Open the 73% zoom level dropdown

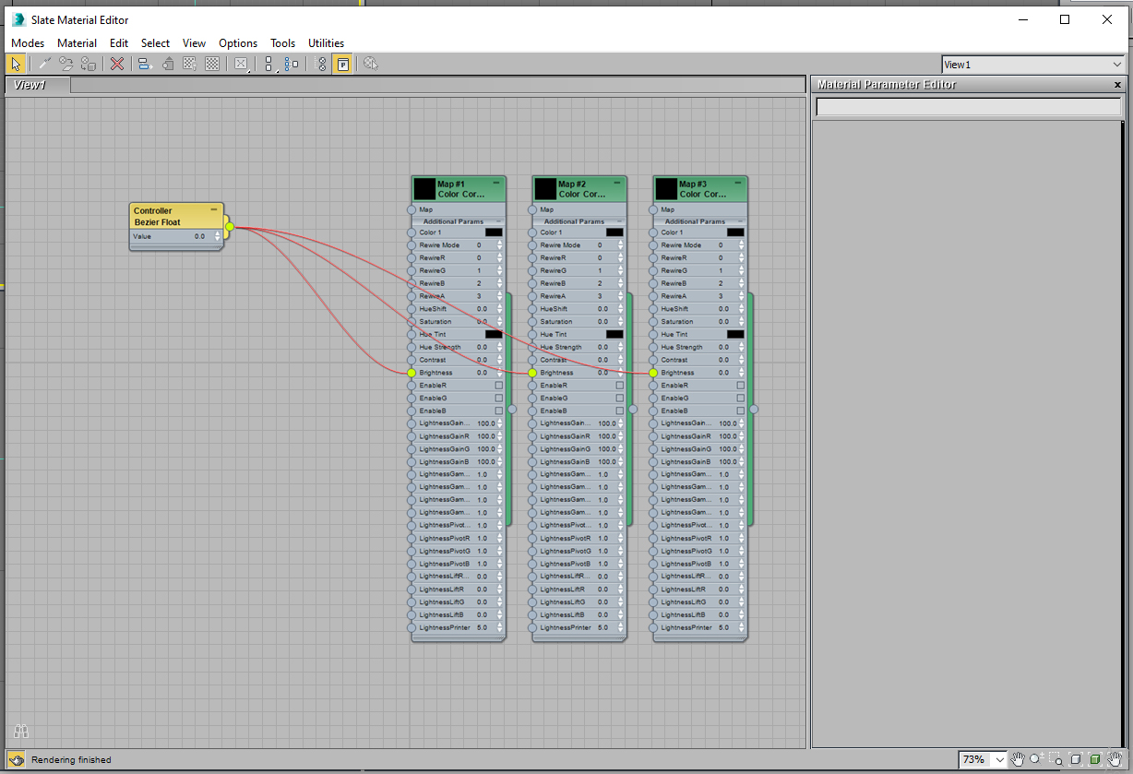coord(1000,760)
